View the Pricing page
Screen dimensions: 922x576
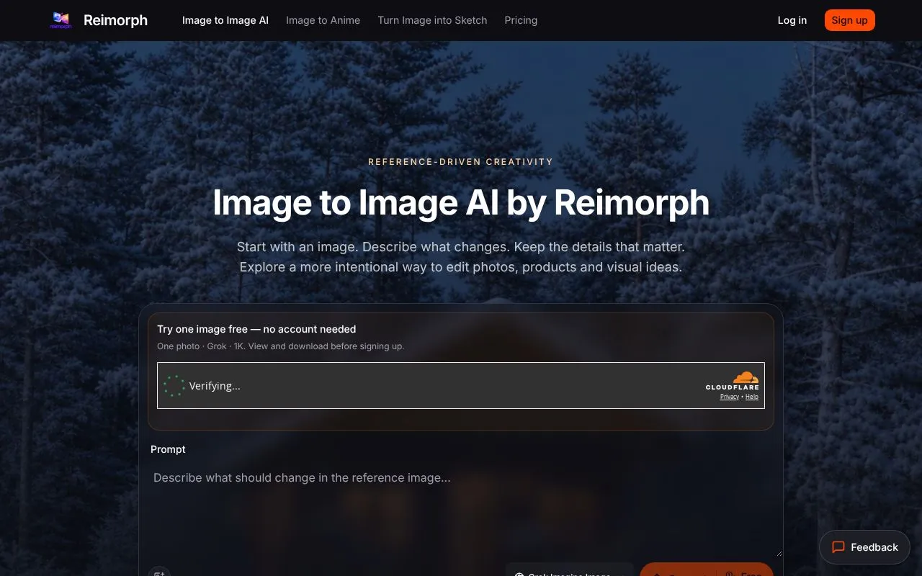coord(521,20)
